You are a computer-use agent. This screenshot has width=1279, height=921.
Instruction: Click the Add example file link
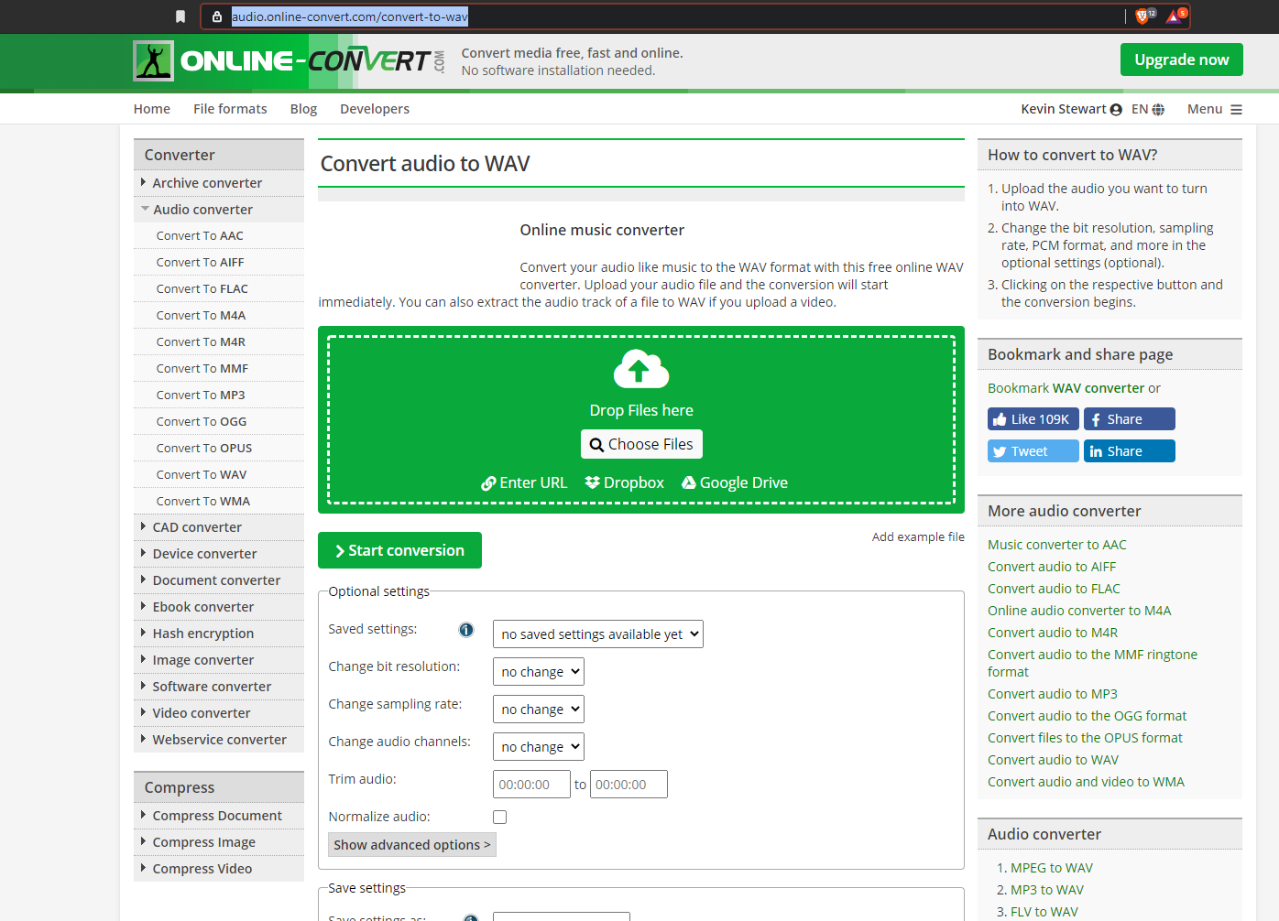click(918, 537)
